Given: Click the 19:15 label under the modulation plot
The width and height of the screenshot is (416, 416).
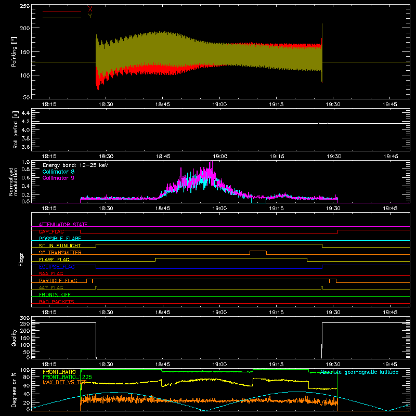Looking at the screenshot, I should (x=277, y=209).
